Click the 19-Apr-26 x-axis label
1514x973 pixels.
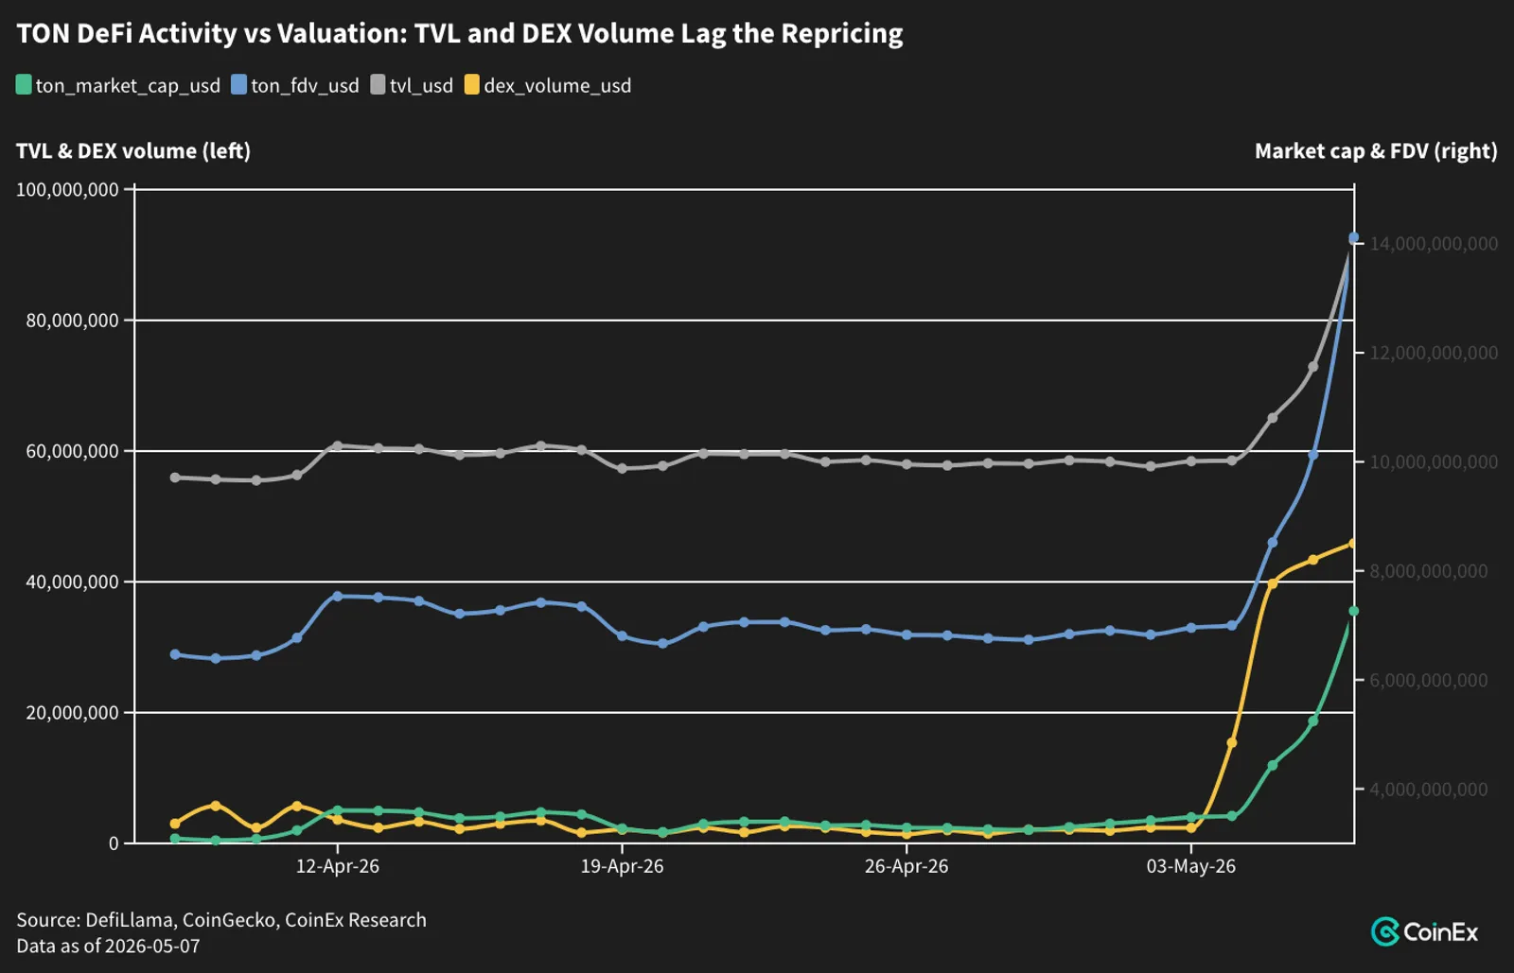coord(622,866)
